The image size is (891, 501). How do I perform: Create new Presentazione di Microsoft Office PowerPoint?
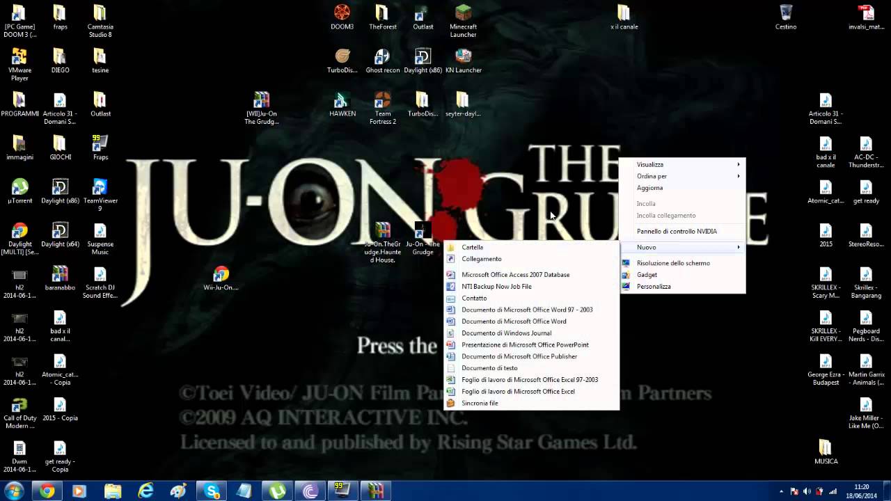531,344
